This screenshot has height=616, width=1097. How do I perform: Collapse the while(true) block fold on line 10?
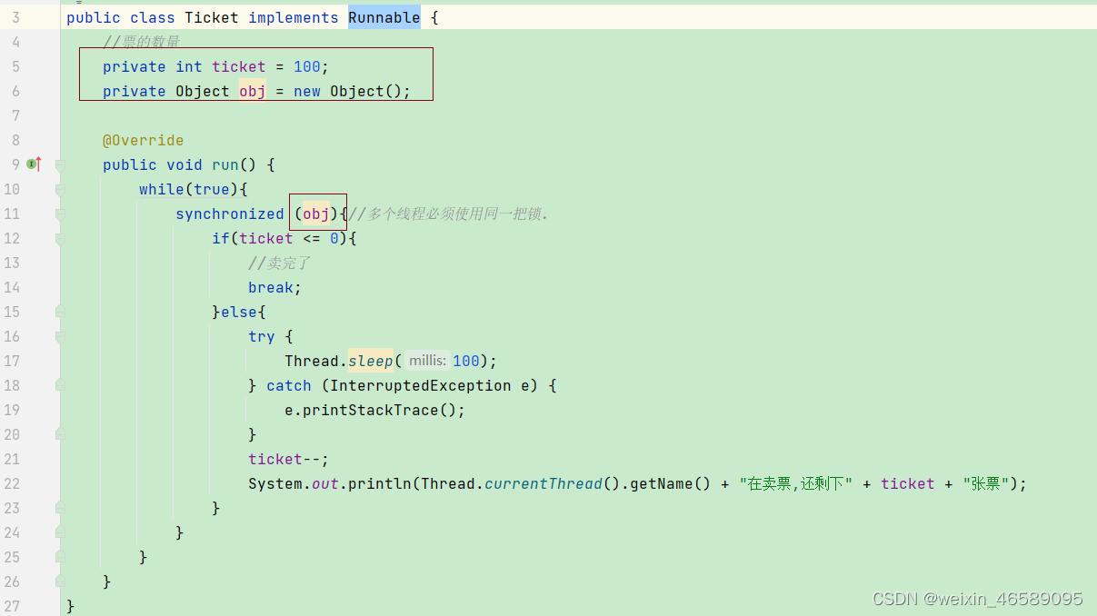click(60, 190)
